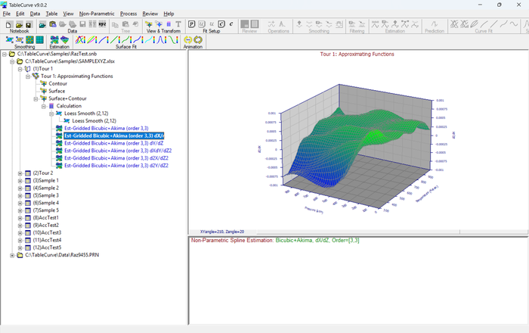
Task: Select Est-Gridded Bicubic+Akima dY/dZ item
Action: [113, 143]
